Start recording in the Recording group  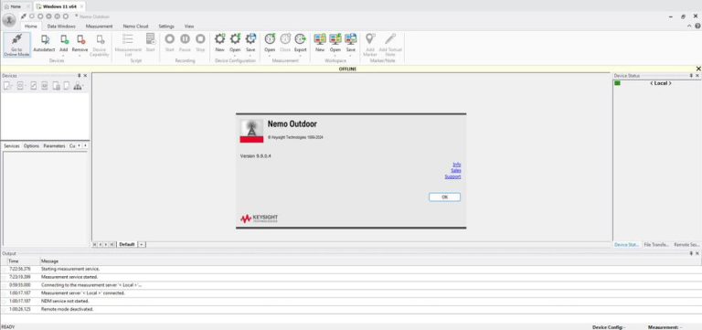coord(169,43)
